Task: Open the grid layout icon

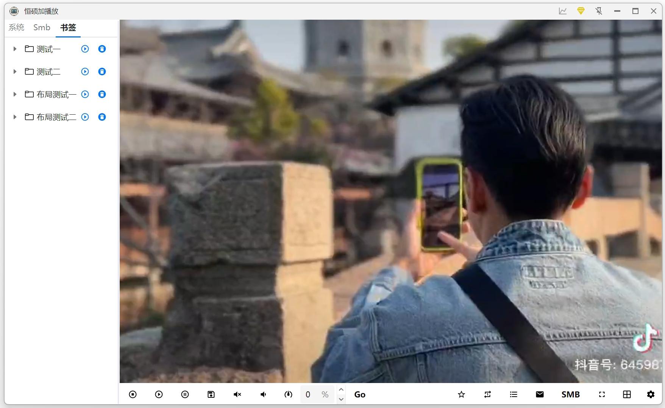Action: click(627, 394)
